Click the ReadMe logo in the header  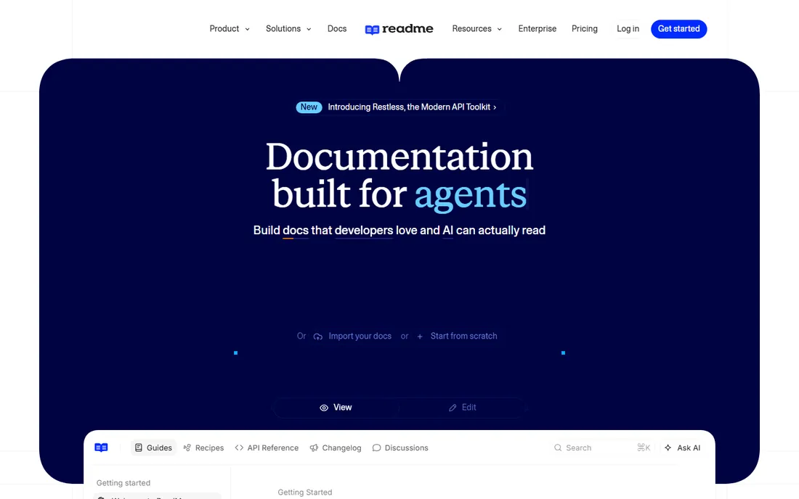[399, 29]
